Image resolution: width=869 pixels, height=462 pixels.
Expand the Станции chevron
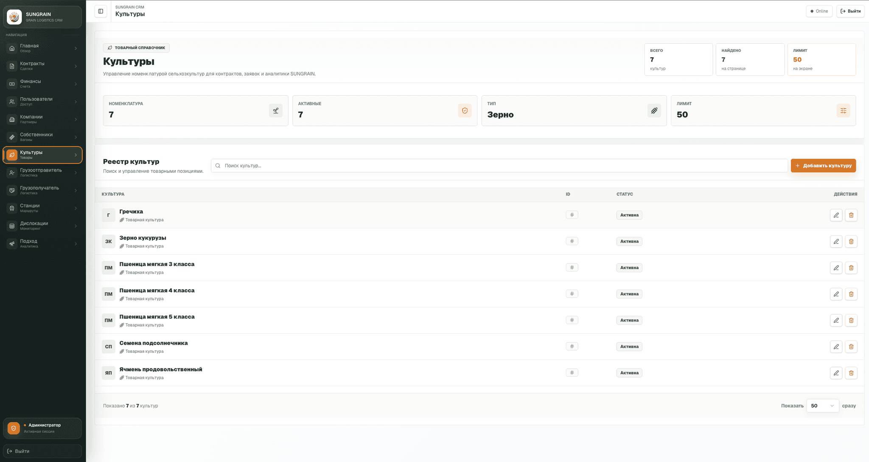pos(76,208)
